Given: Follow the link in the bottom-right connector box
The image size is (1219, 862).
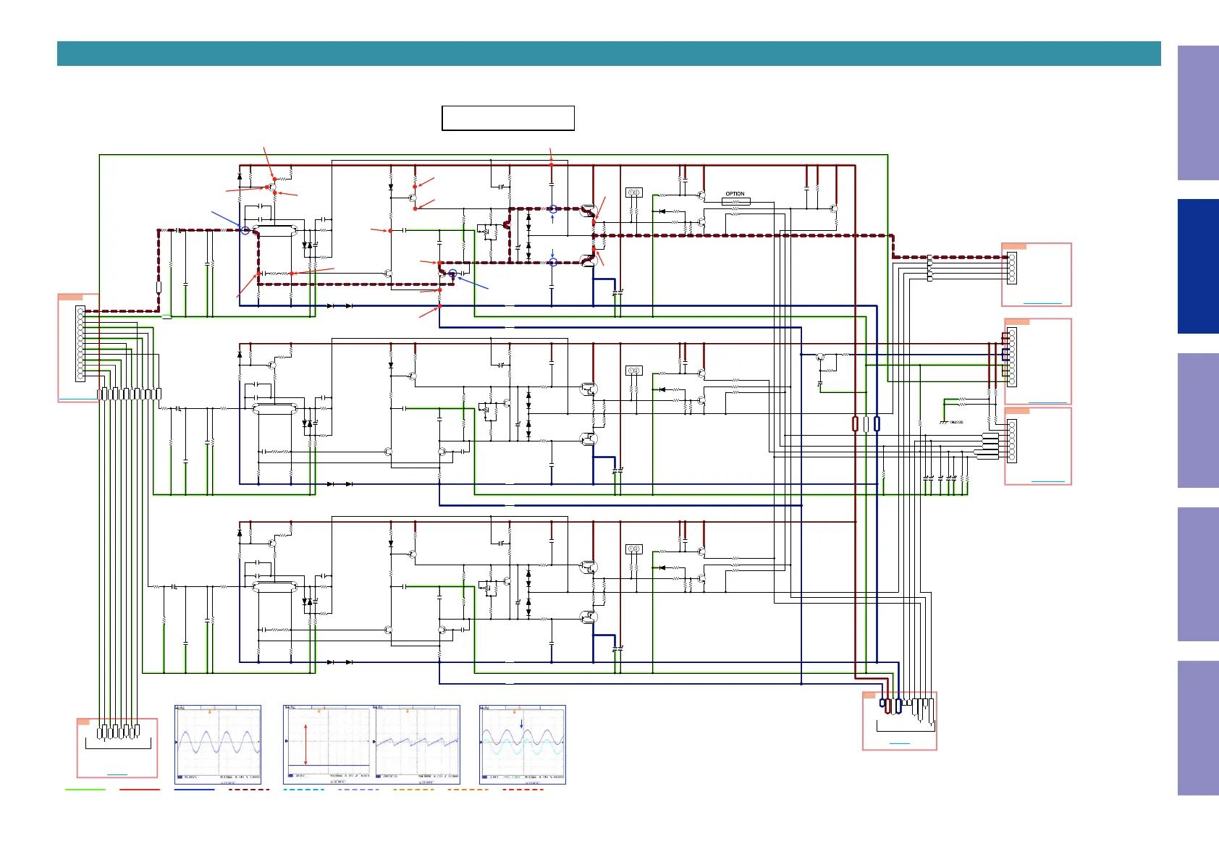Looking at the screenshot, I should (900, 743).
